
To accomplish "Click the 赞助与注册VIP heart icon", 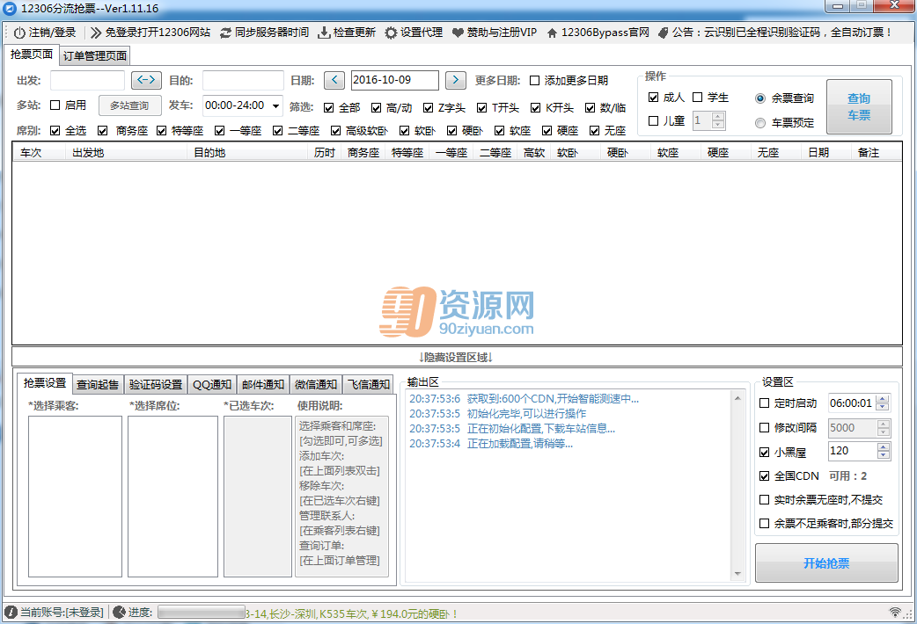I will [458, 33].
